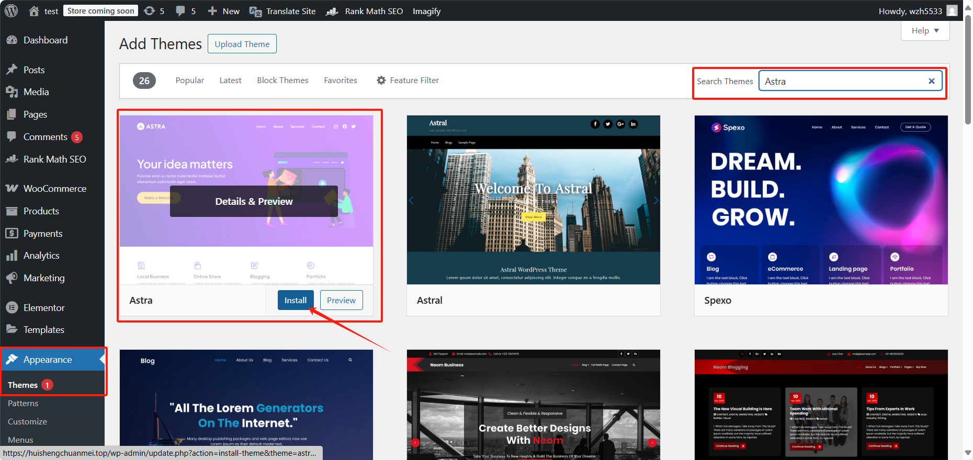Install the Astra theme
This screenshot has width=973, height=460.
pyautogui.click(x=296, y=300)
